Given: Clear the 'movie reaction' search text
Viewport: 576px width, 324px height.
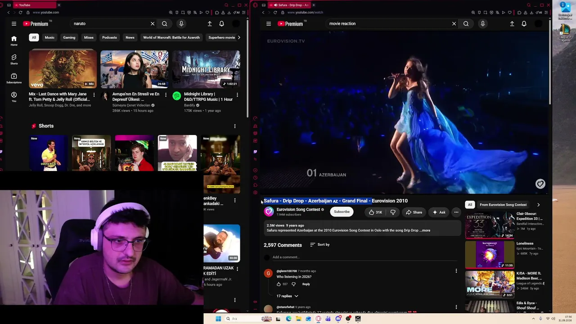Looking at the screenshot, I should (454, 24).
